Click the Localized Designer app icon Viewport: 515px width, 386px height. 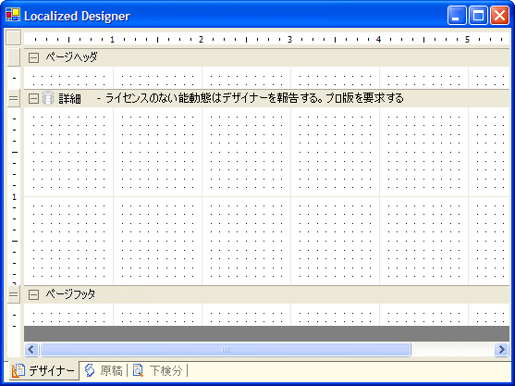(x=13, y=15)
